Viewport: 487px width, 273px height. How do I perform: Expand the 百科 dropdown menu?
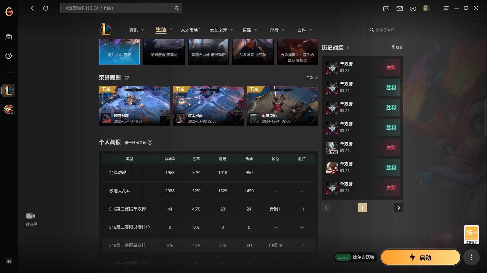310,30
